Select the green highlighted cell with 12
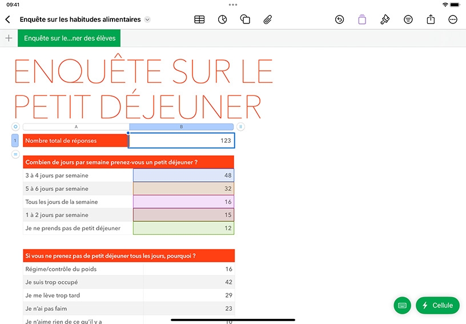 [183, 228]
